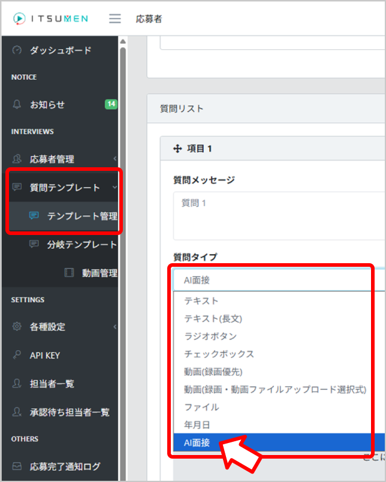Select チェックボックス question type option
This screenshot has height=482, width=386.
click(219, 354)
